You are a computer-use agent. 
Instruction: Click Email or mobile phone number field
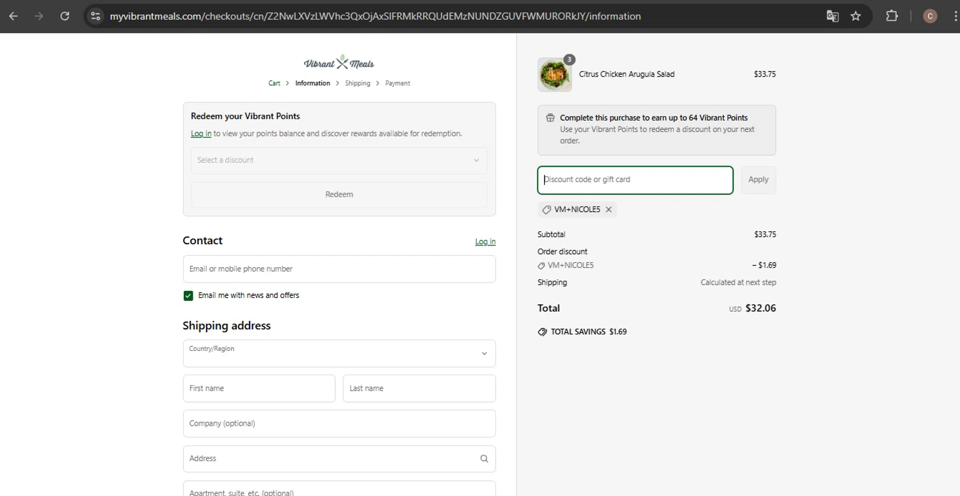339,269
